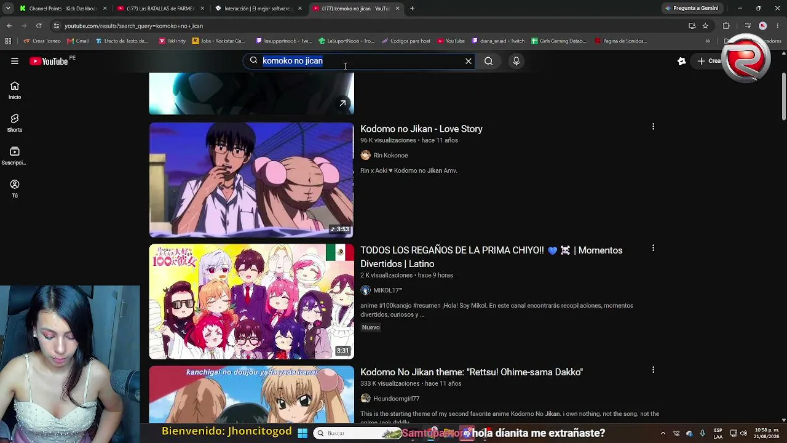The width and height of the screenshot is (787, 443).
Task: Visit the Rin Kokonoe channel
Action: tap(390, 155)
